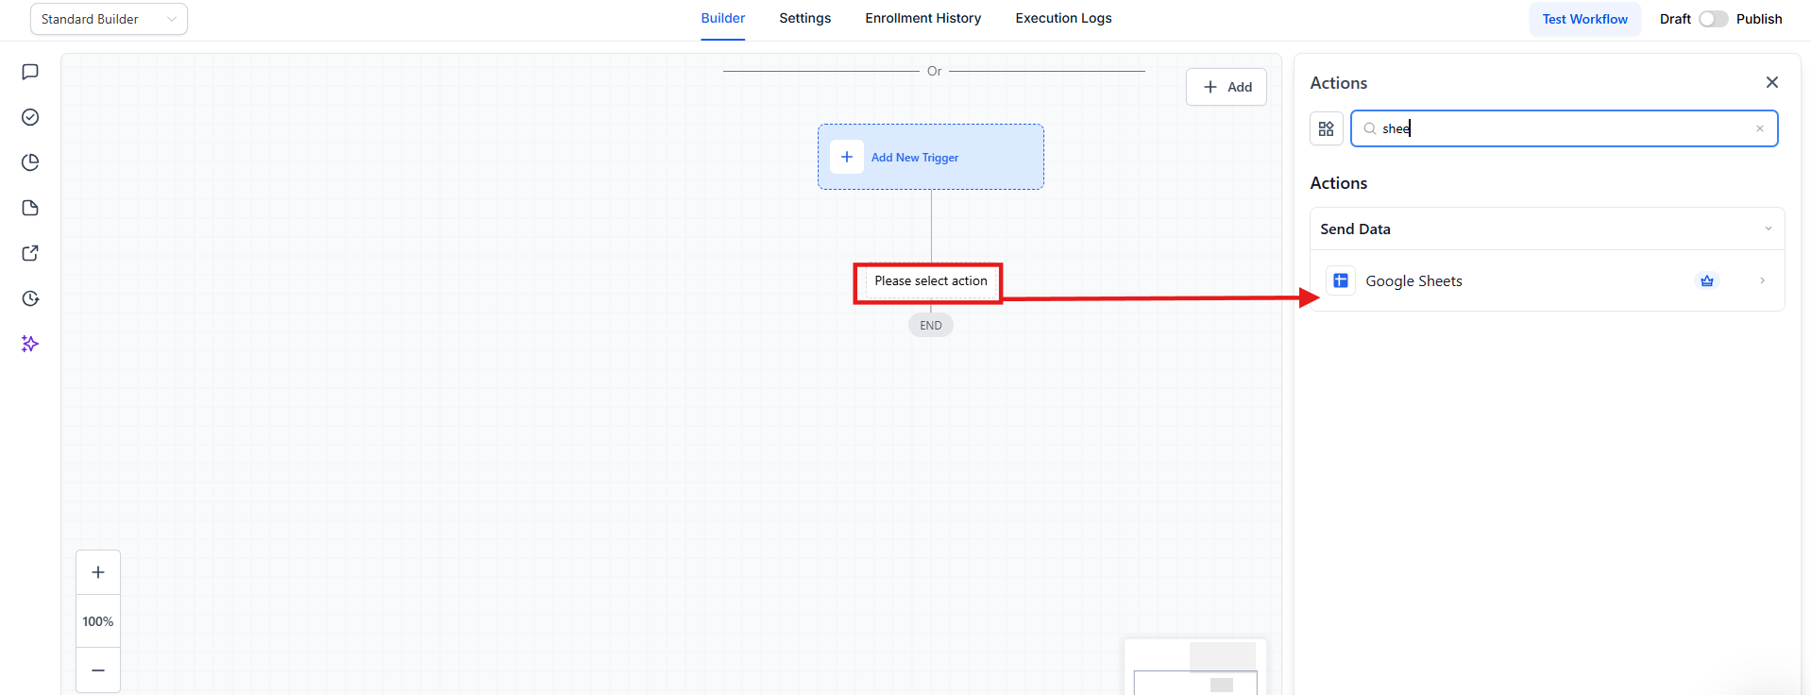Focus the action search field
The width and height of the screenshot is (1811, 695).
click(x=1565, y=128)
